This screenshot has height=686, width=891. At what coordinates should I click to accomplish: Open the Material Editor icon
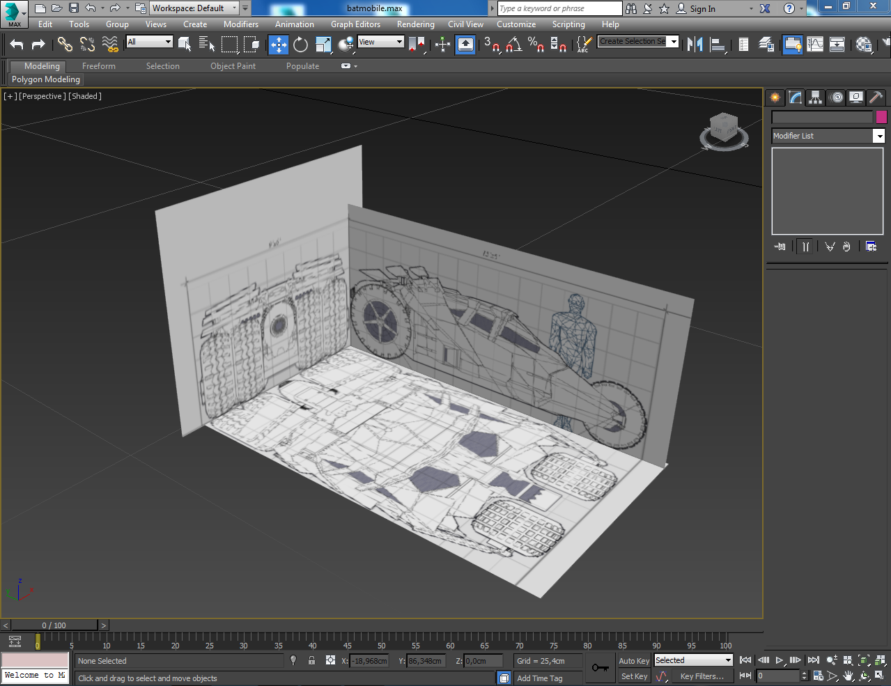pos(865,45)
